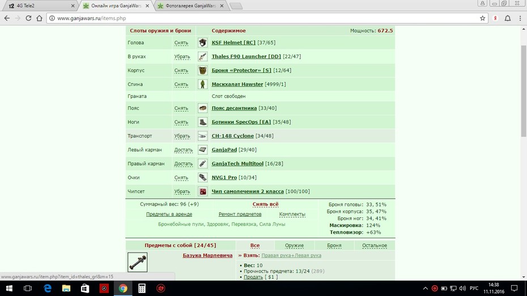Switch to the Фотогалерея GanjaWars tab

[x=190, y=6]
